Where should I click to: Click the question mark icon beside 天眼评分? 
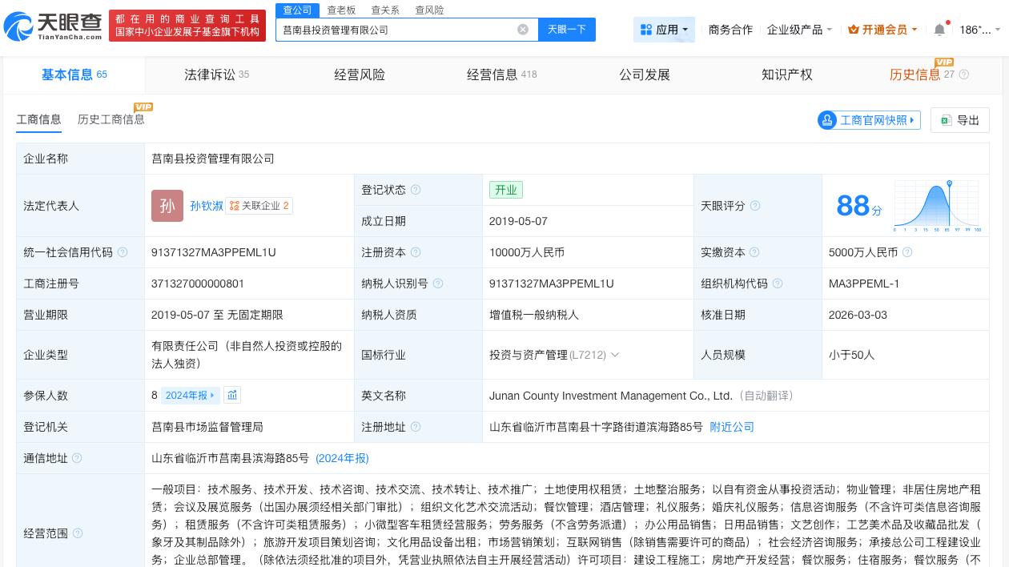click(x=755, y=206)
